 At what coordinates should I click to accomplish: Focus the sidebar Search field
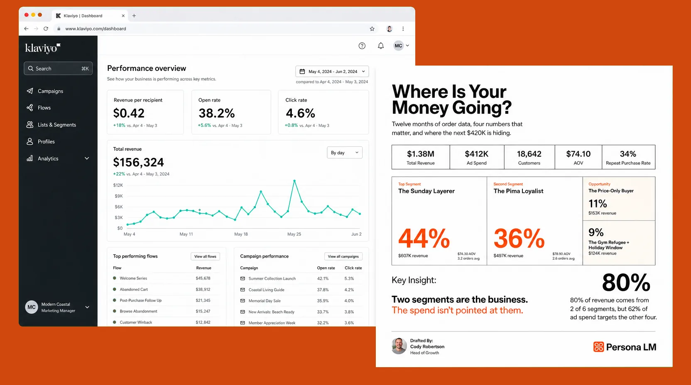coord(58,68)
